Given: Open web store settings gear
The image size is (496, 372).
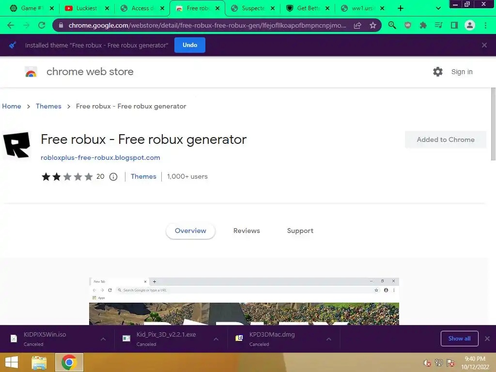Looking at the screenshot, I should [438, 72].
